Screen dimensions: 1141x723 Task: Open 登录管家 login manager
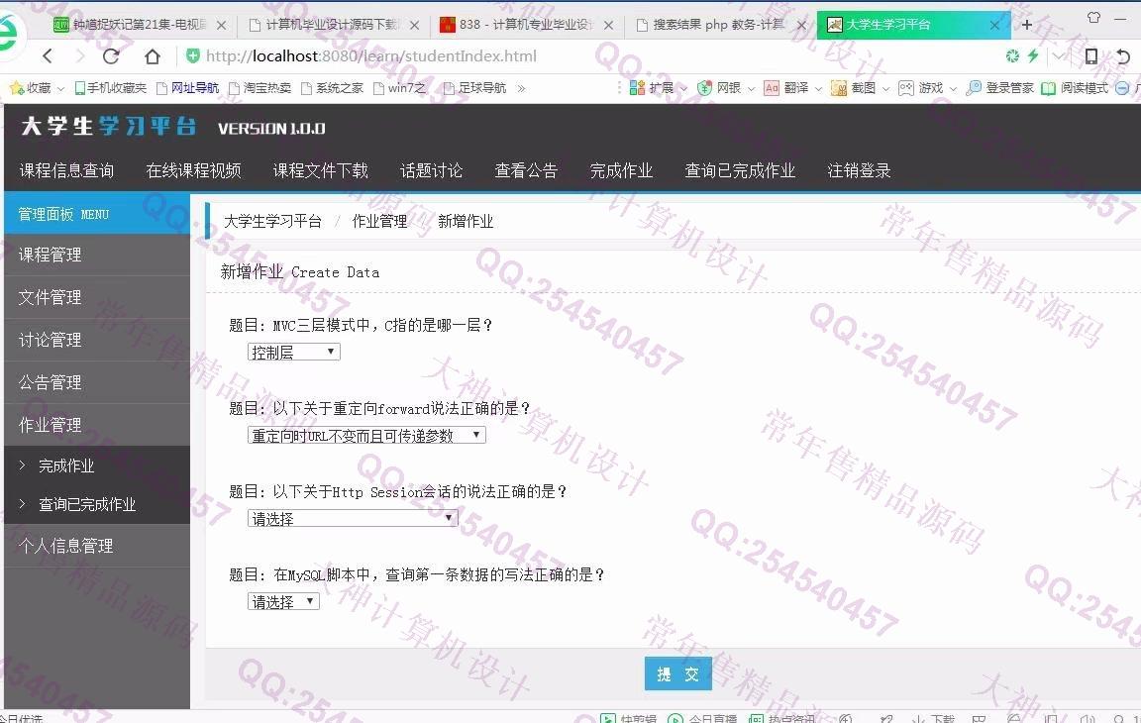[1000, 88]
